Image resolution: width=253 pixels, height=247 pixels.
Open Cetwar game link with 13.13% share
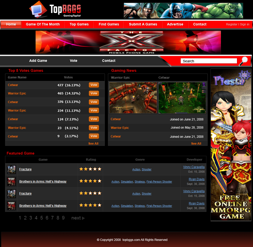[x=13, y=102]
